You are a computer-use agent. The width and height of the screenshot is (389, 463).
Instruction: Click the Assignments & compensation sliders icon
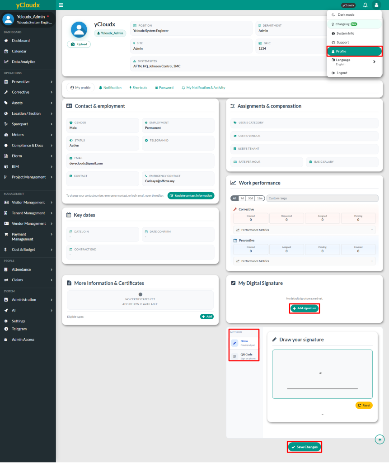233,106
